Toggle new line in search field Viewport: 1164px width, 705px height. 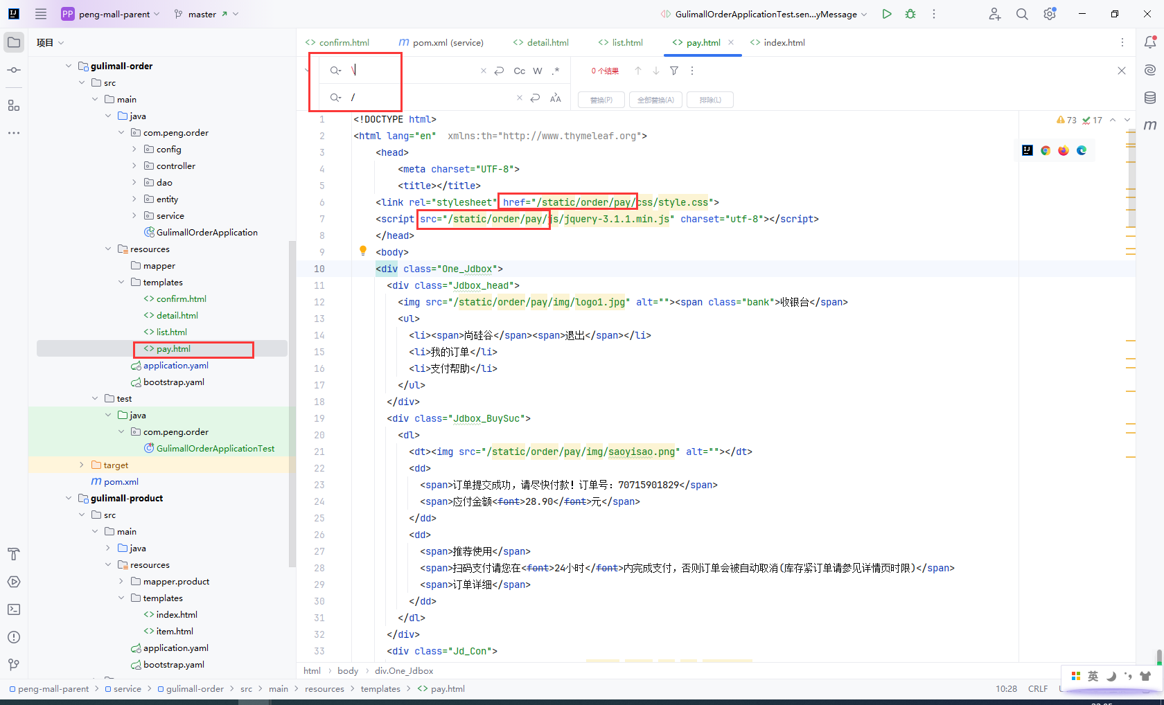point(499,71)
